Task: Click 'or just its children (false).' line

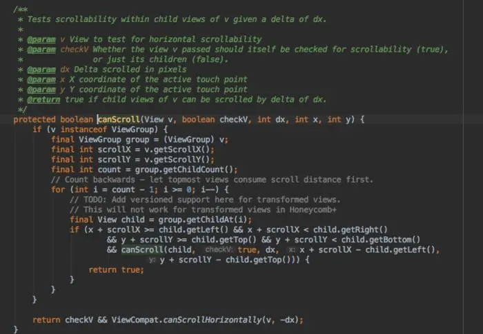Action: [x=161, y=59]
